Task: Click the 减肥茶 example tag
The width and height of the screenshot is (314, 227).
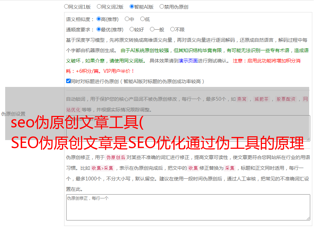Action: 261,99
